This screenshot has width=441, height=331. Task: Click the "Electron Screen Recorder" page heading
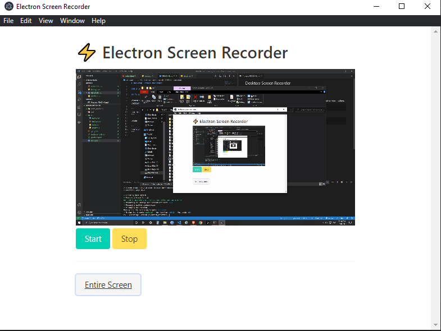(x=195, y=53)
